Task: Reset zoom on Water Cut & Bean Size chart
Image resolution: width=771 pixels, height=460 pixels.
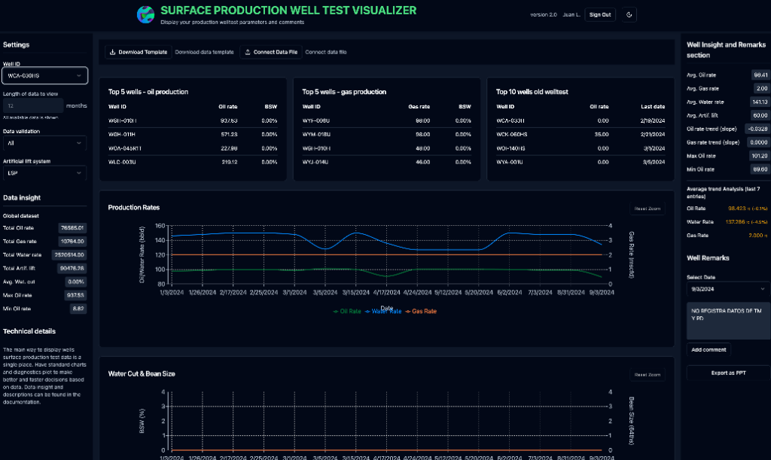Action: click(x=647, y=374)
